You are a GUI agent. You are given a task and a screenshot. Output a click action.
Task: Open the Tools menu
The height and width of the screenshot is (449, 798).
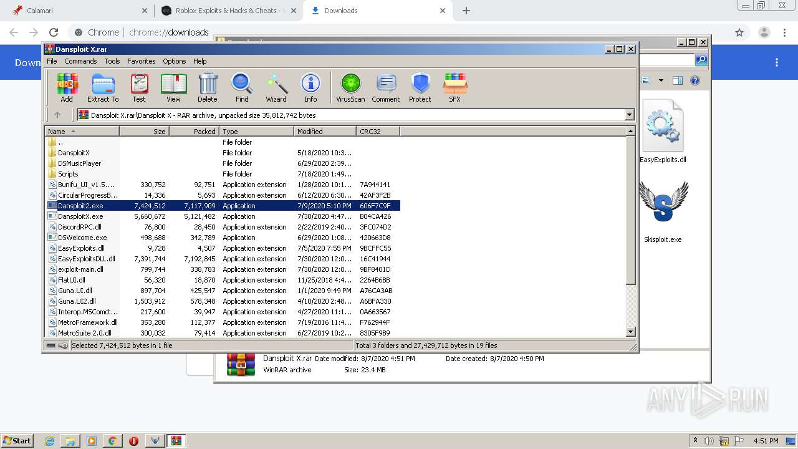point(112,61)
